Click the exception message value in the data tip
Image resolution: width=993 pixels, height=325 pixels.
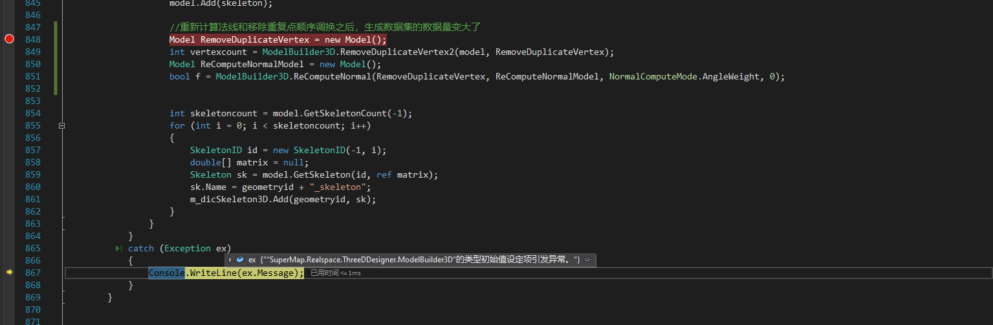click(x=420, y=260)
